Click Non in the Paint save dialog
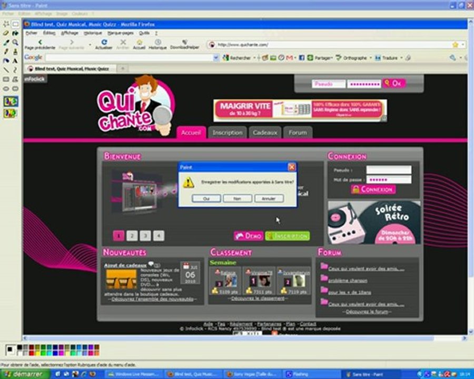 pos(238,198)
